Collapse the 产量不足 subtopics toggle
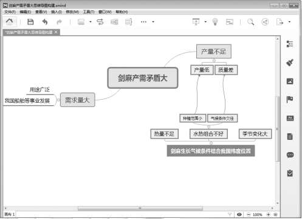Viewport: 302px width, 219px height. [x=214, y=60]
